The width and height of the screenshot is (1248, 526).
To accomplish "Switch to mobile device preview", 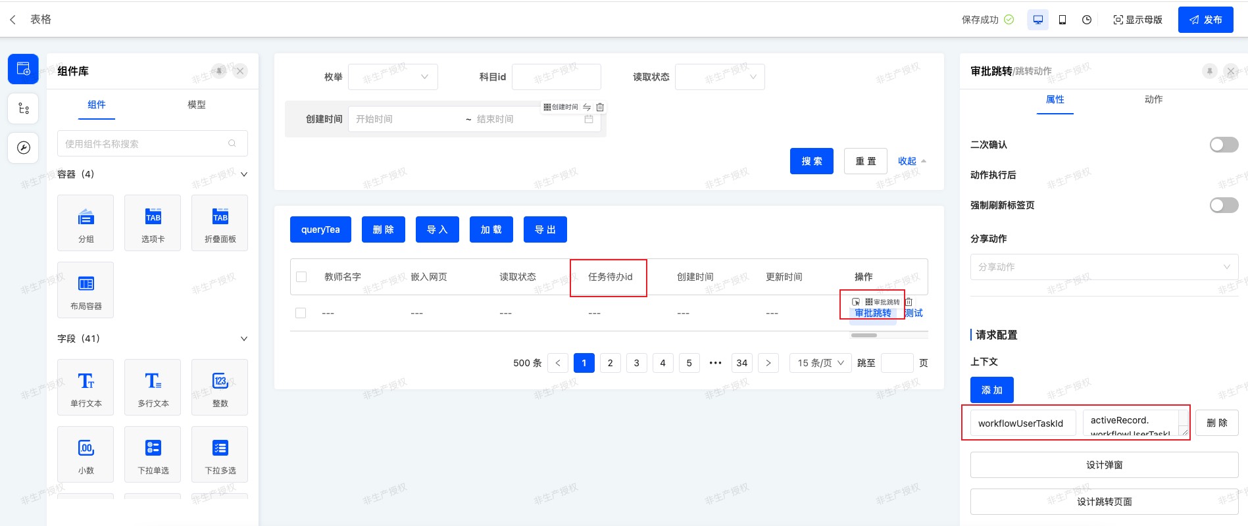I will click(1062, 20).
